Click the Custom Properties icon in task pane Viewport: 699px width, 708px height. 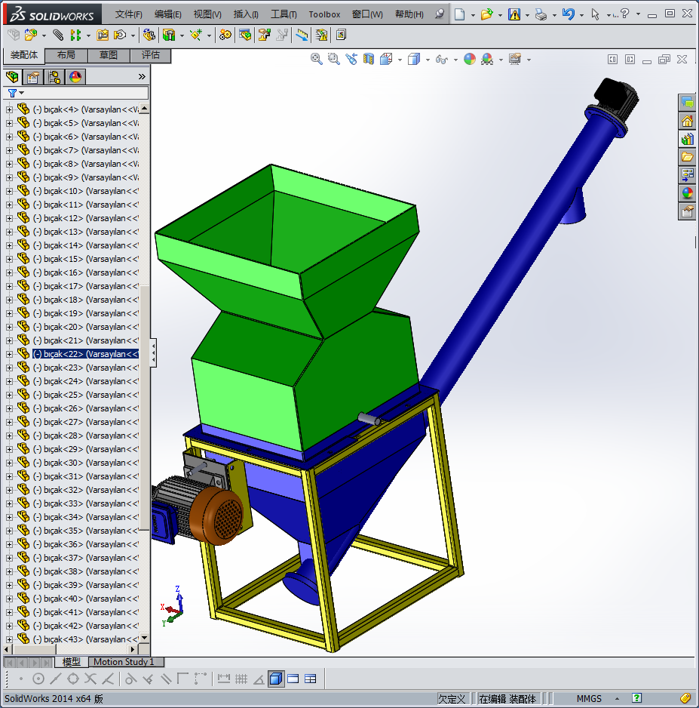click(687, 211)
